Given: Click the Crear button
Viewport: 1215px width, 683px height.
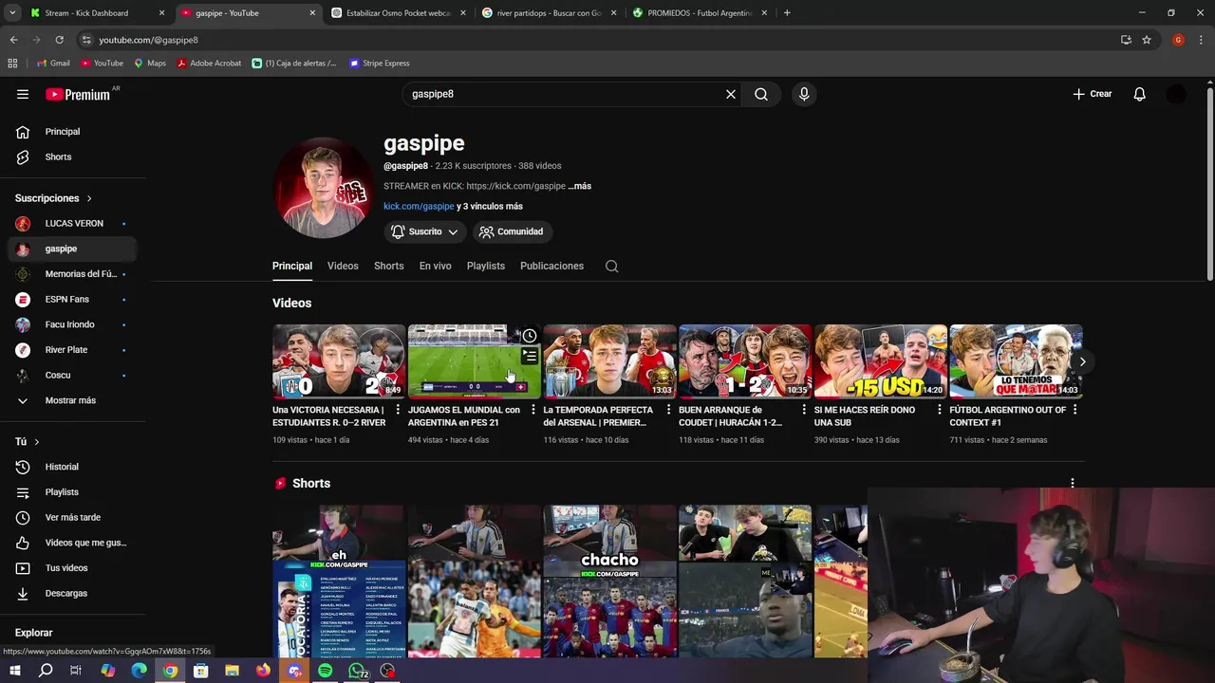Looking at the screenshot, I should pos(1092,94).
